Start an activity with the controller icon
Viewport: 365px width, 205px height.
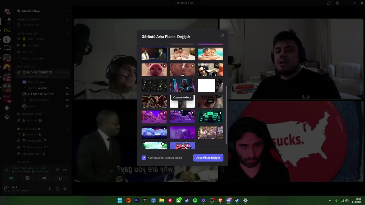44,178
